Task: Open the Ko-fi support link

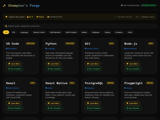Action: point(30,17)
